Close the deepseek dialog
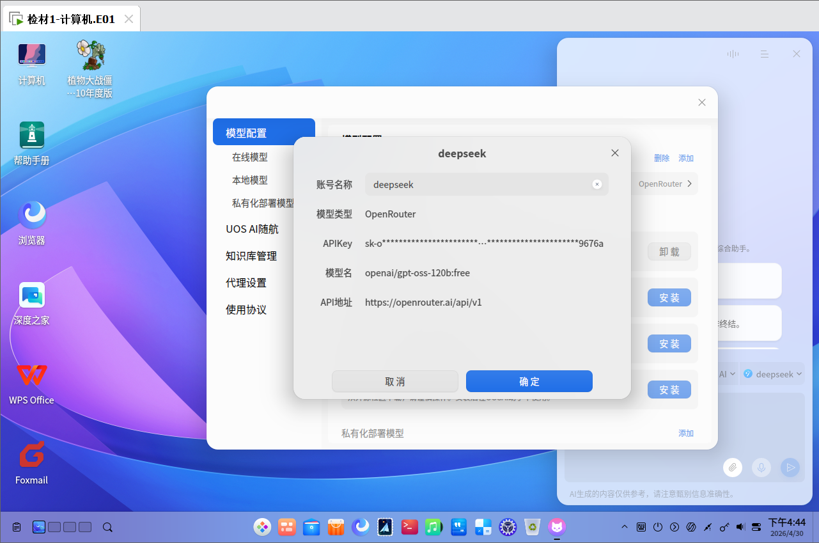The height and width of the screenshot is (543, 819). [x=615, y=153]
